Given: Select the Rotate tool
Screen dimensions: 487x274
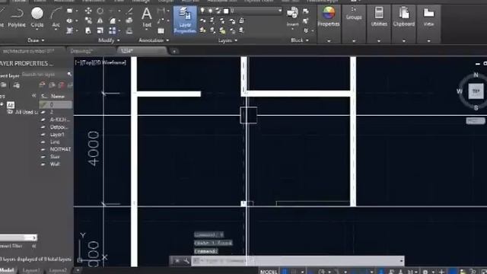Looking at the screenshot, I should (100, 11).
